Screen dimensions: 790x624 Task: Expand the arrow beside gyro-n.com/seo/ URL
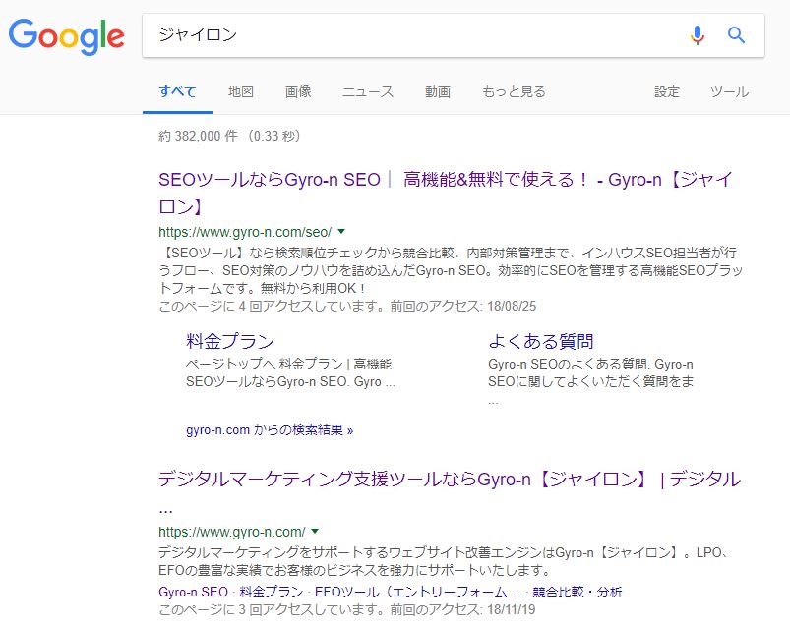(341, 232)
